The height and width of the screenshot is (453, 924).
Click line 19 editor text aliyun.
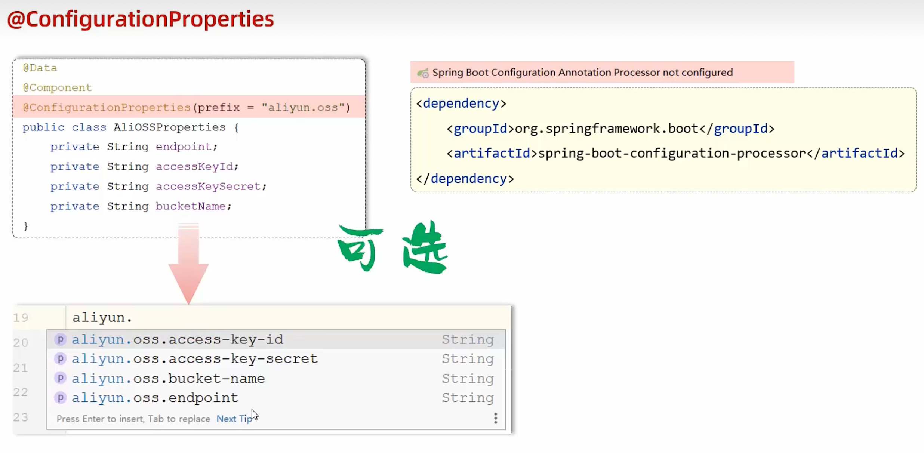(102, 317)
